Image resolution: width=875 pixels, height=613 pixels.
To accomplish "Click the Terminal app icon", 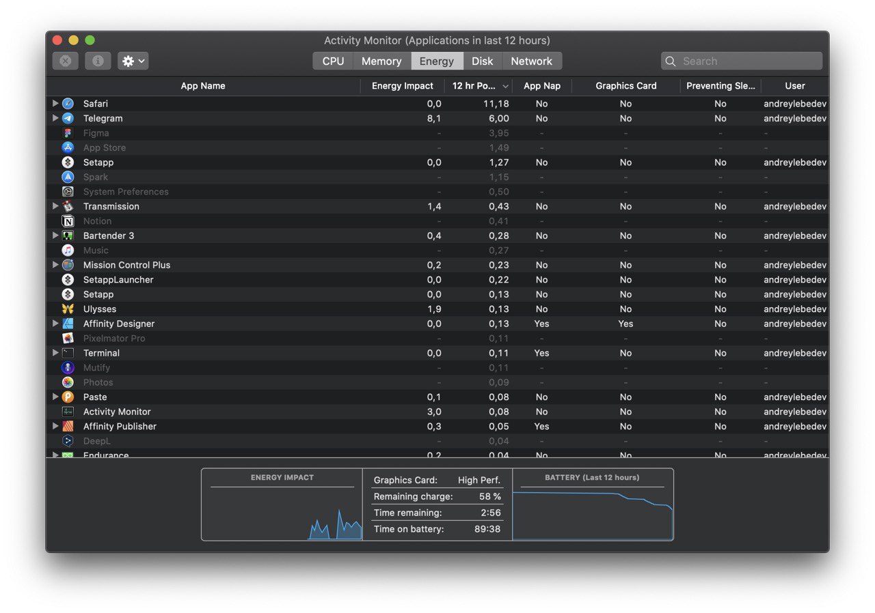I will coord(68,353).
